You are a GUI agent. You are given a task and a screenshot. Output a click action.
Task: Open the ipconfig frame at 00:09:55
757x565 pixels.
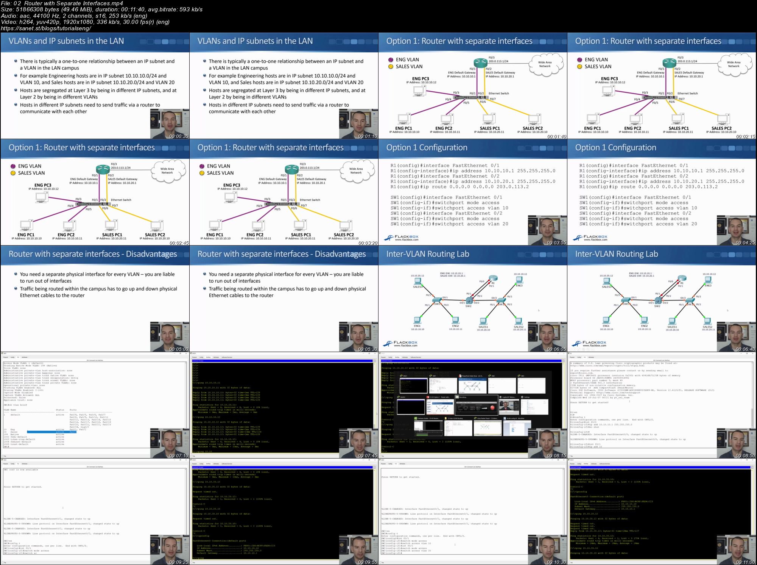coord(284,512)
